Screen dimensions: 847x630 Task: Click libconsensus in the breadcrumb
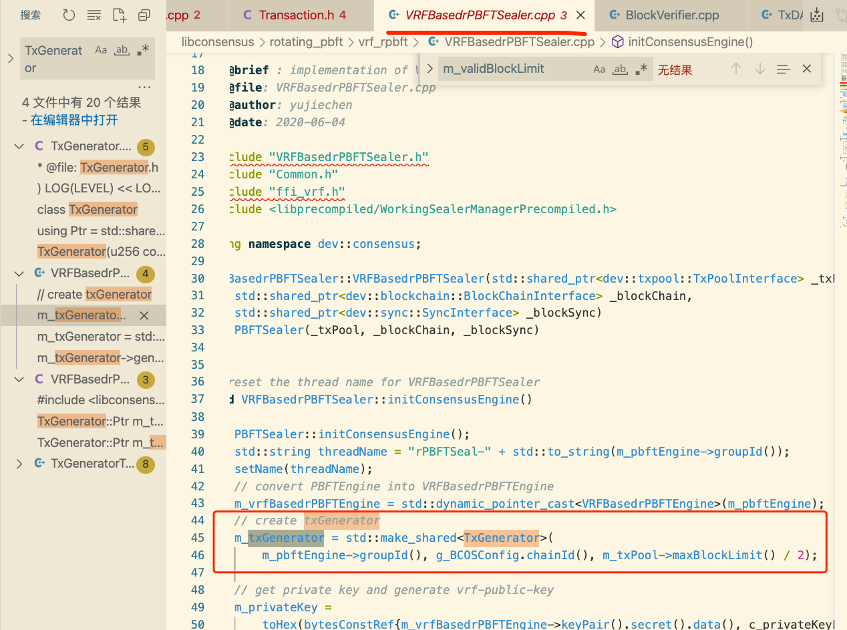pyautogui.click(x=218, y=42)
